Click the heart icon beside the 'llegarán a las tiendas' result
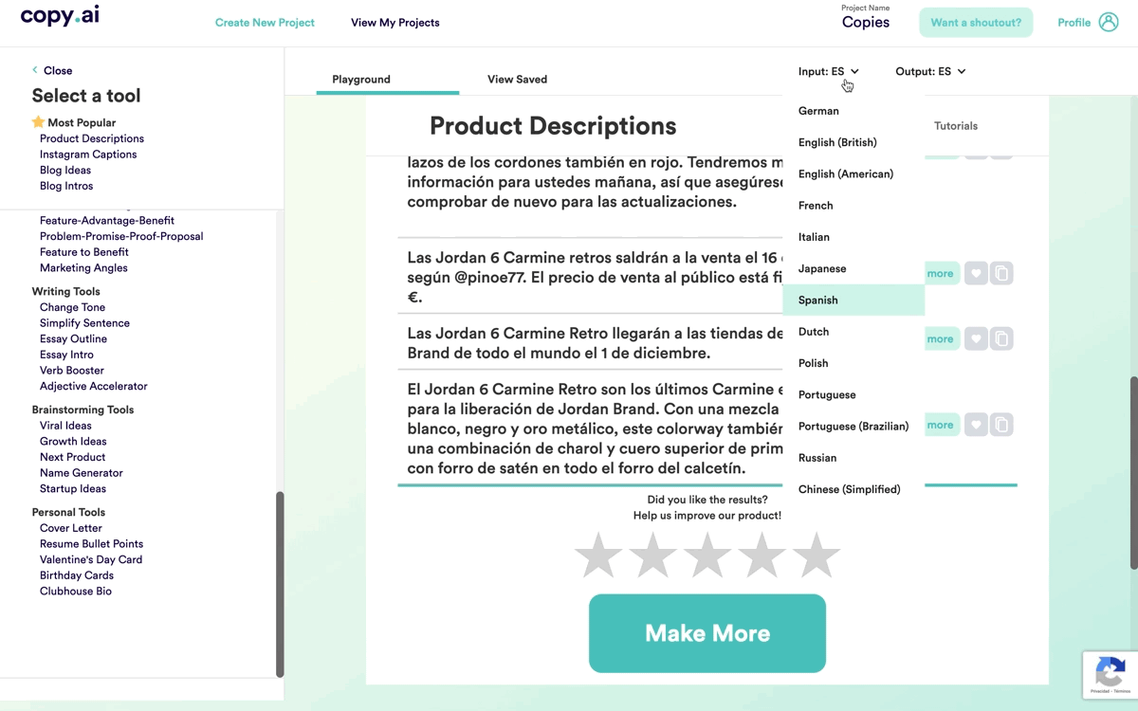1138x711 pixels. tap(976, 338)
